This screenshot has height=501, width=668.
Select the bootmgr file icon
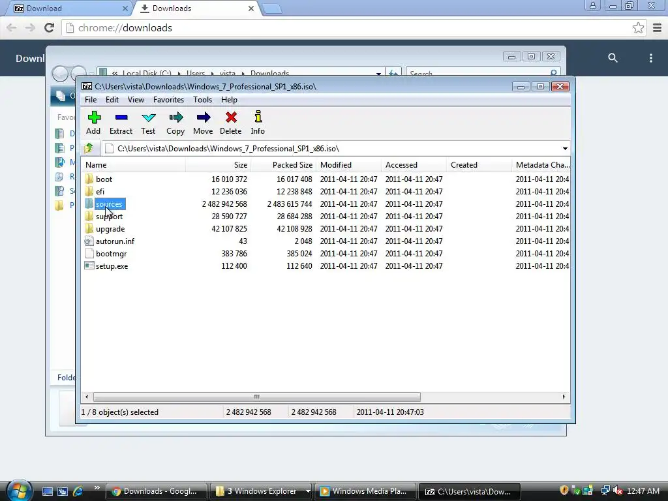point(89,253)
